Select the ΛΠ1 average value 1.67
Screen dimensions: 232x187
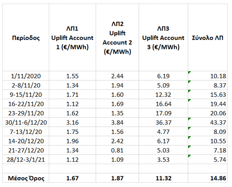[72, 178]
